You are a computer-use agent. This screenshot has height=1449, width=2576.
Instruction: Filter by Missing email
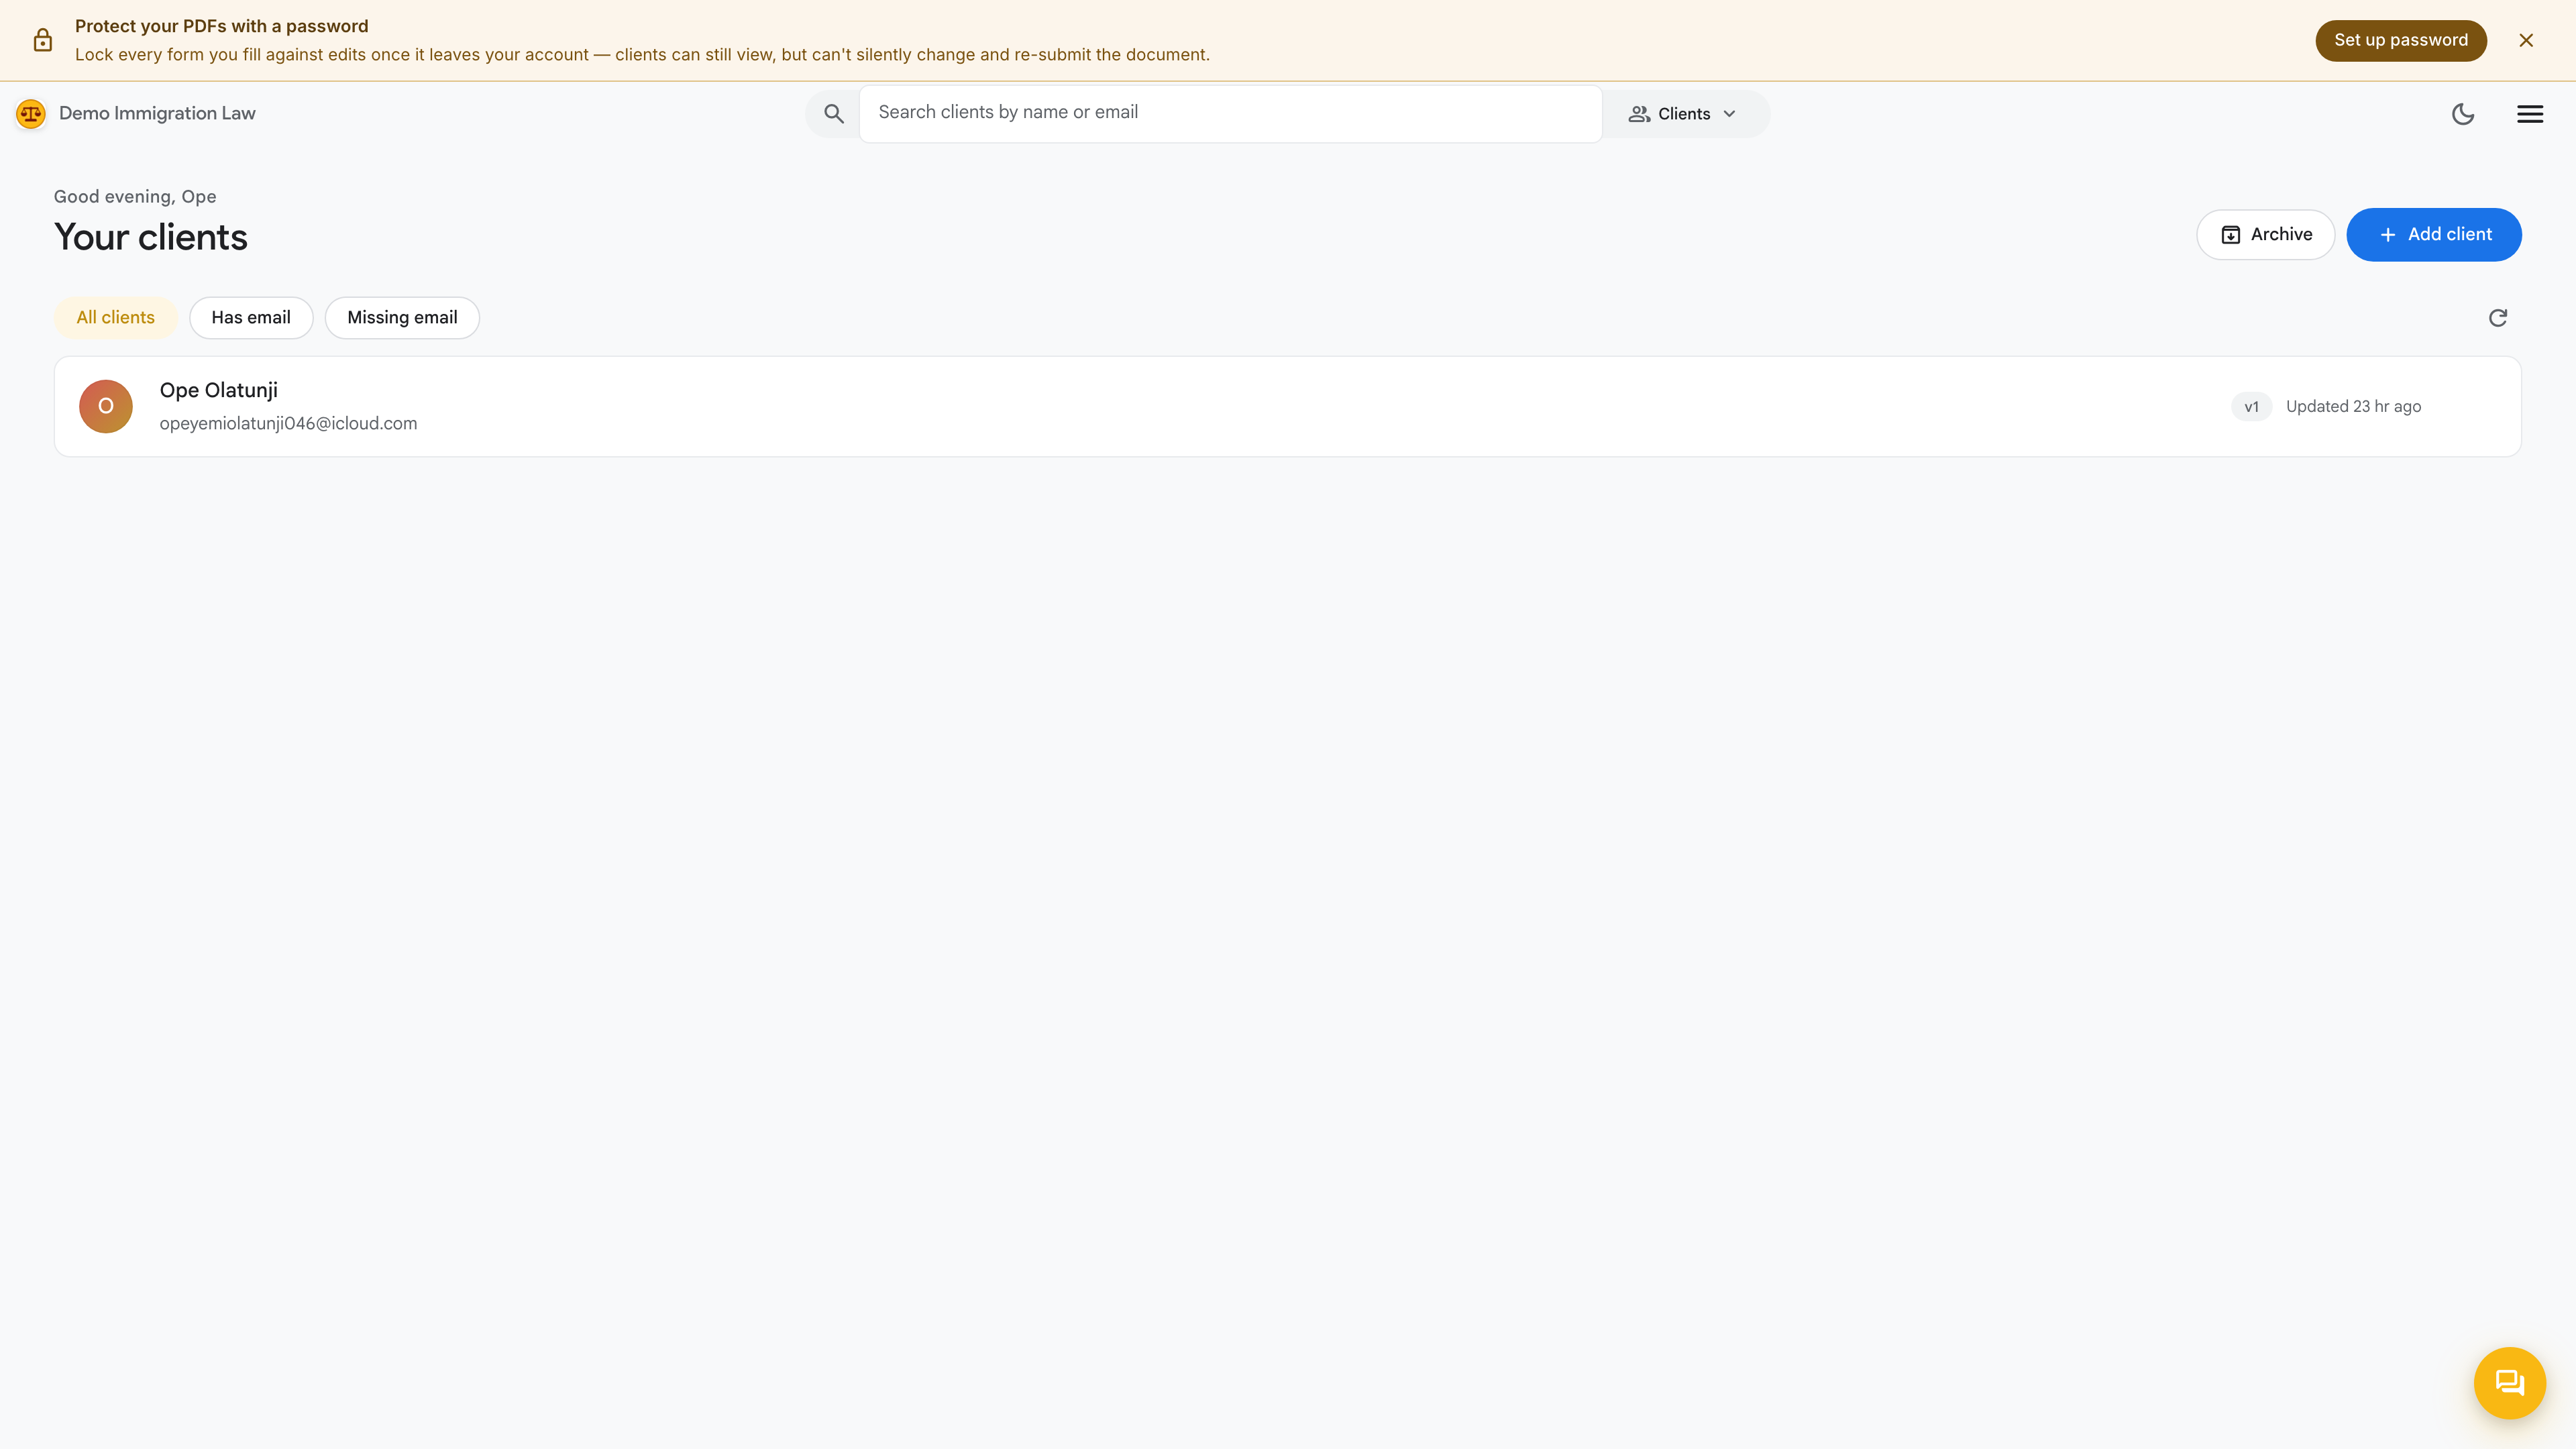click(x=402, y=317)
